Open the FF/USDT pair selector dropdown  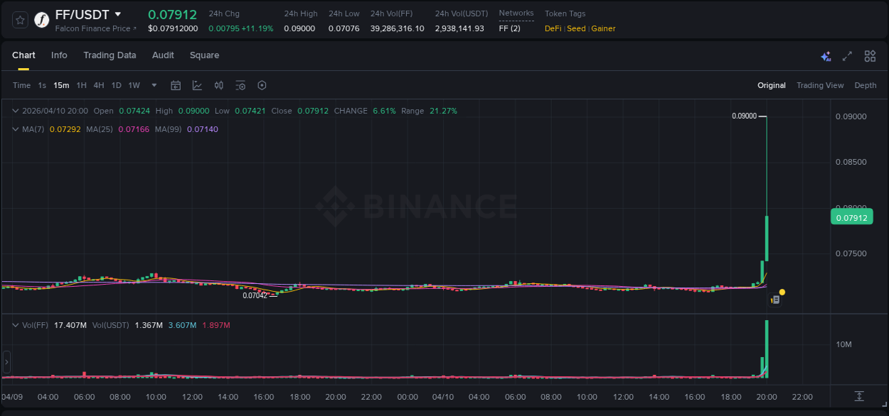tap(117, 14)
